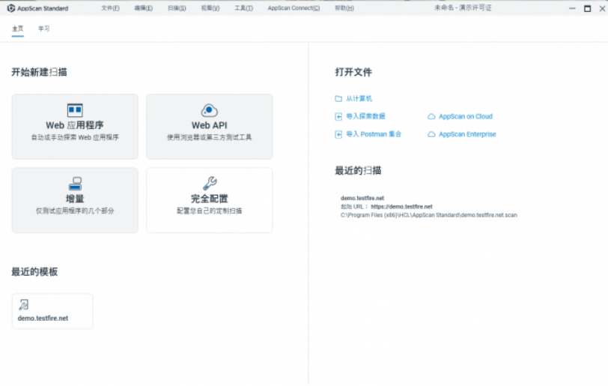Click import icon beside 导入探索数据
The image size is (608, 386).
tap(338, 116)
